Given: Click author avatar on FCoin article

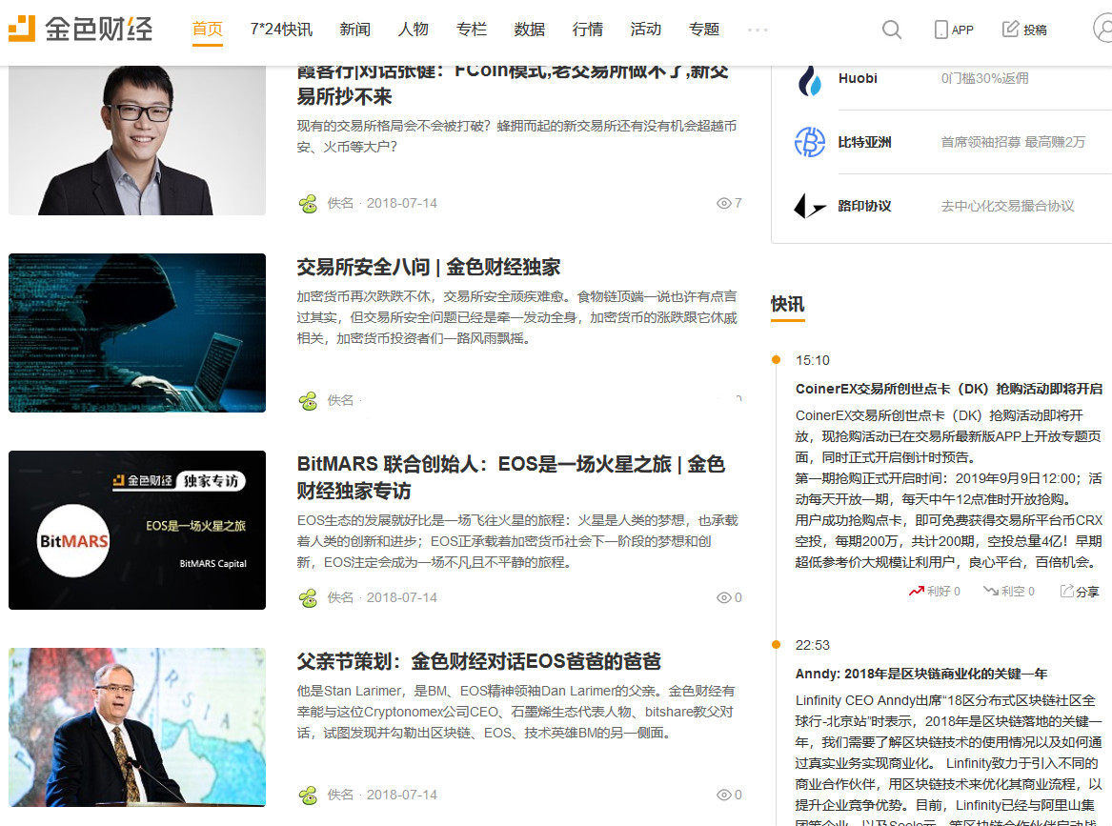Looking at the screenshot, I should (x=308, y=204).
